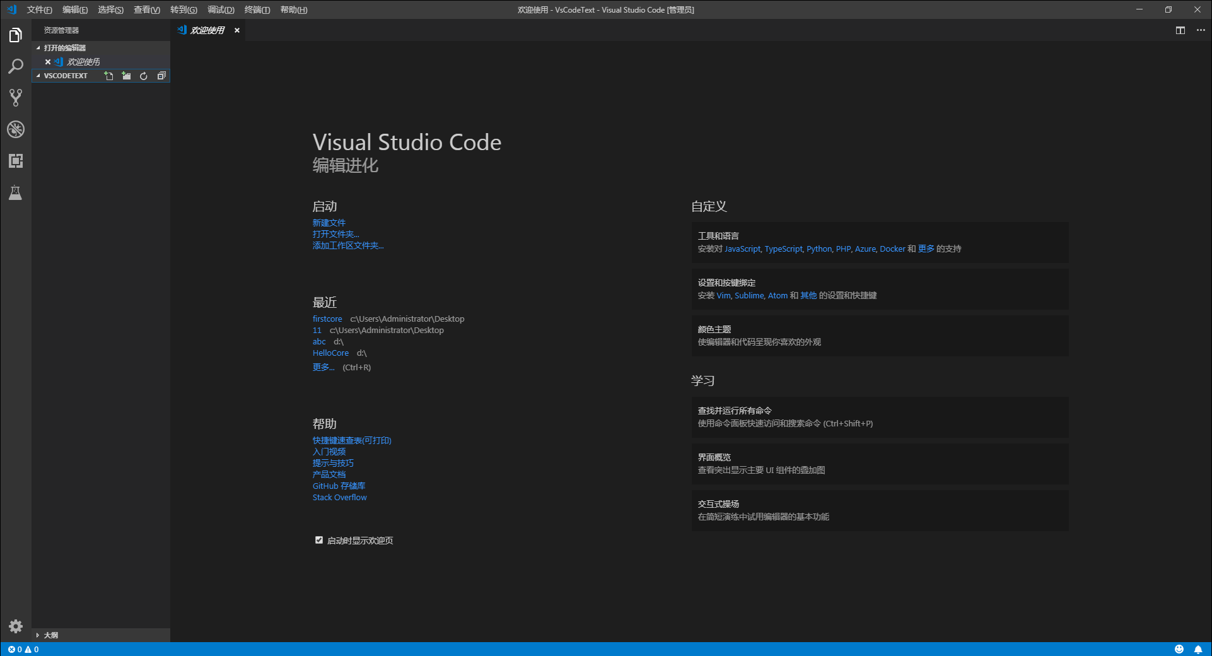Open the Debug view in the activity bar
The height and width of the screenshot is (656, 1212).
(x=16, y=130)
